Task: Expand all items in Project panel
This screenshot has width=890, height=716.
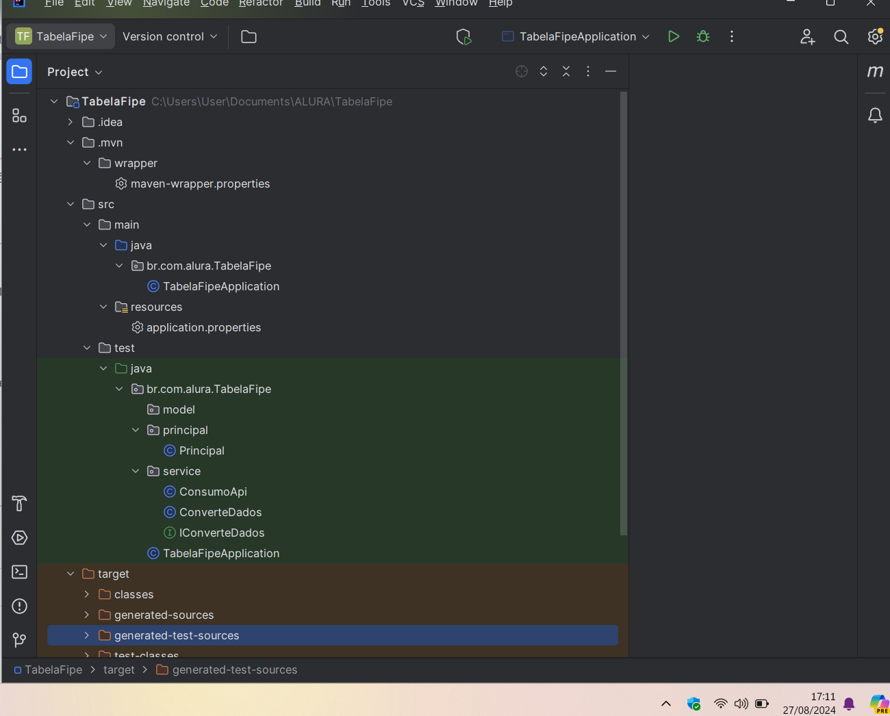Action: click(544, 71)
